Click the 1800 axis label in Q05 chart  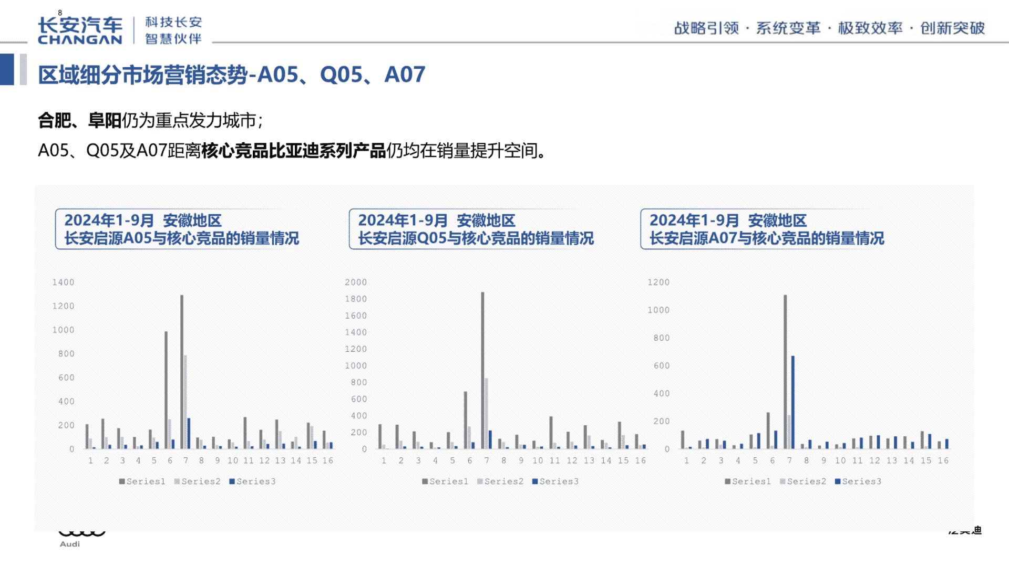356,299
